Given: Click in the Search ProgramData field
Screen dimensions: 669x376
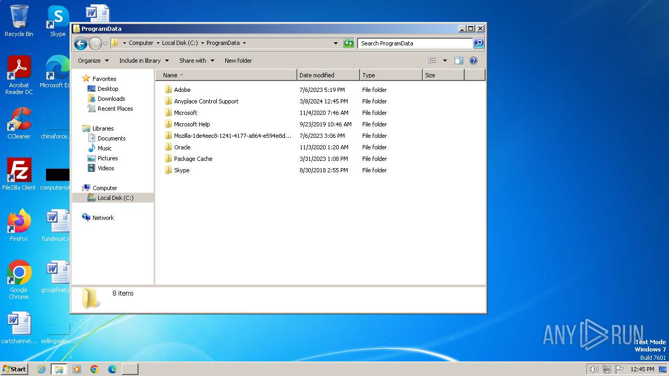Looking at the screenshot, I should click(416, 43).
